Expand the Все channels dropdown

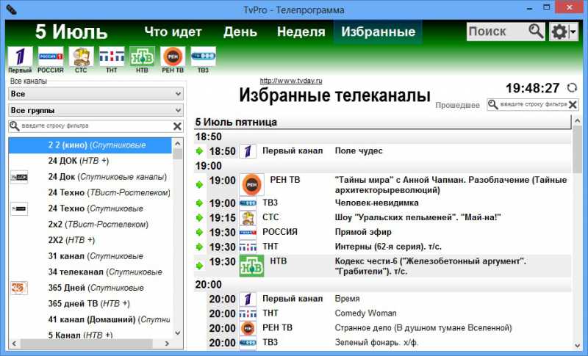tap(96, 94)
